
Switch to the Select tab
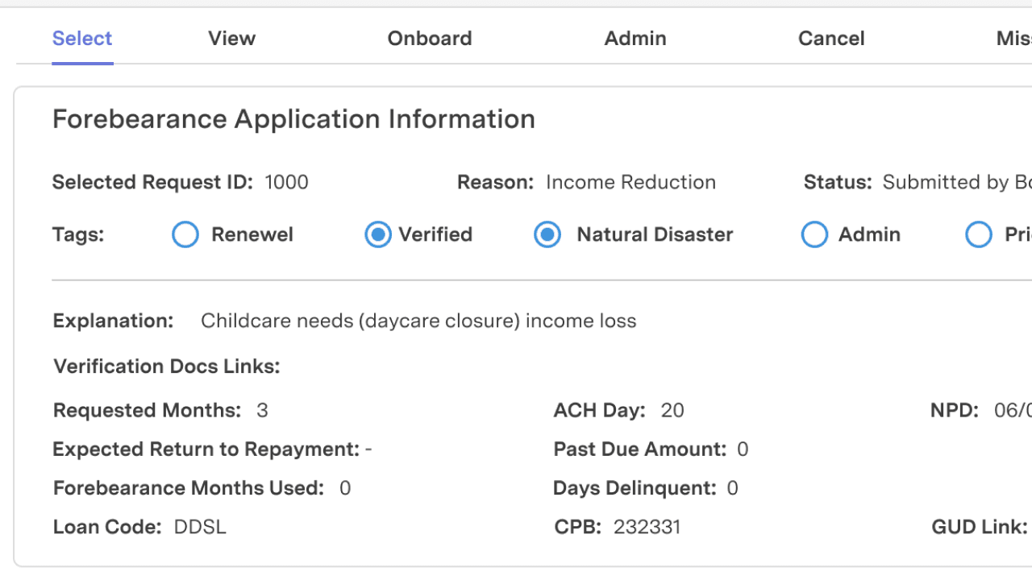click(x=82, y=39)
